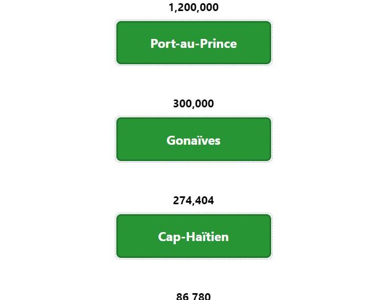Viewport: 388px width, 300px height.
Task: Click the population number above Gonaïves
Action: point(194,104)
